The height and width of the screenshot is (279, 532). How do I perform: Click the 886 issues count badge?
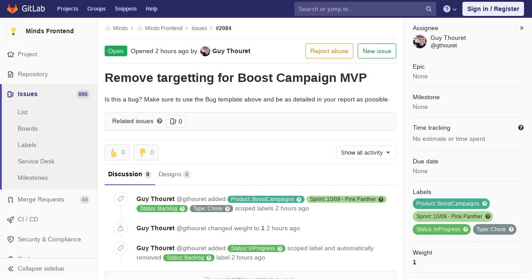(83, 94)
